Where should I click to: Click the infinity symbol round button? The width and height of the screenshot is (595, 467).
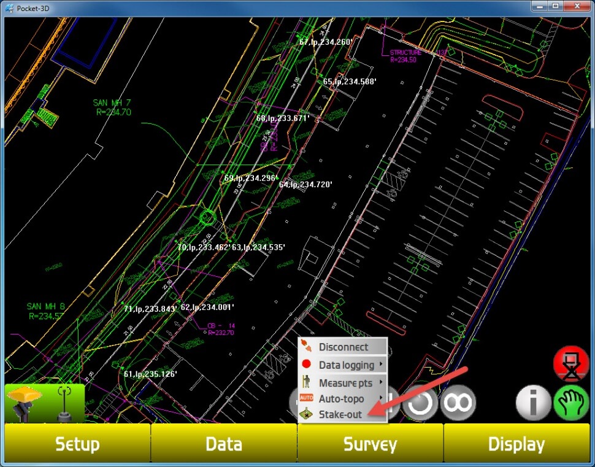(458, 403)
